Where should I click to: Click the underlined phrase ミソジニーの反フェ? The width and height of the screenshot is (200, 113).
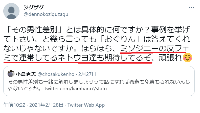tap(155, 48)
